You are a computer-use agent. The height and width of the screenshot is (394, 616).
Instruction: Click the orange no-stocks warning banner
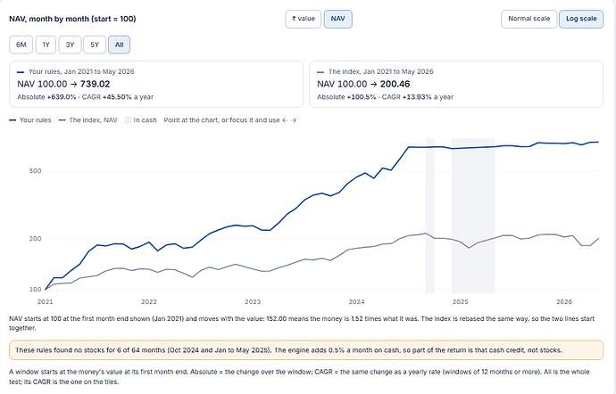click(x=306, y=350)
